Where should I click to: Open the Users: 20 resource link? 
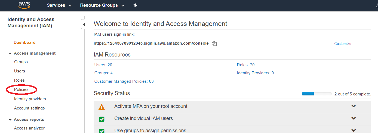click(103, 65)
